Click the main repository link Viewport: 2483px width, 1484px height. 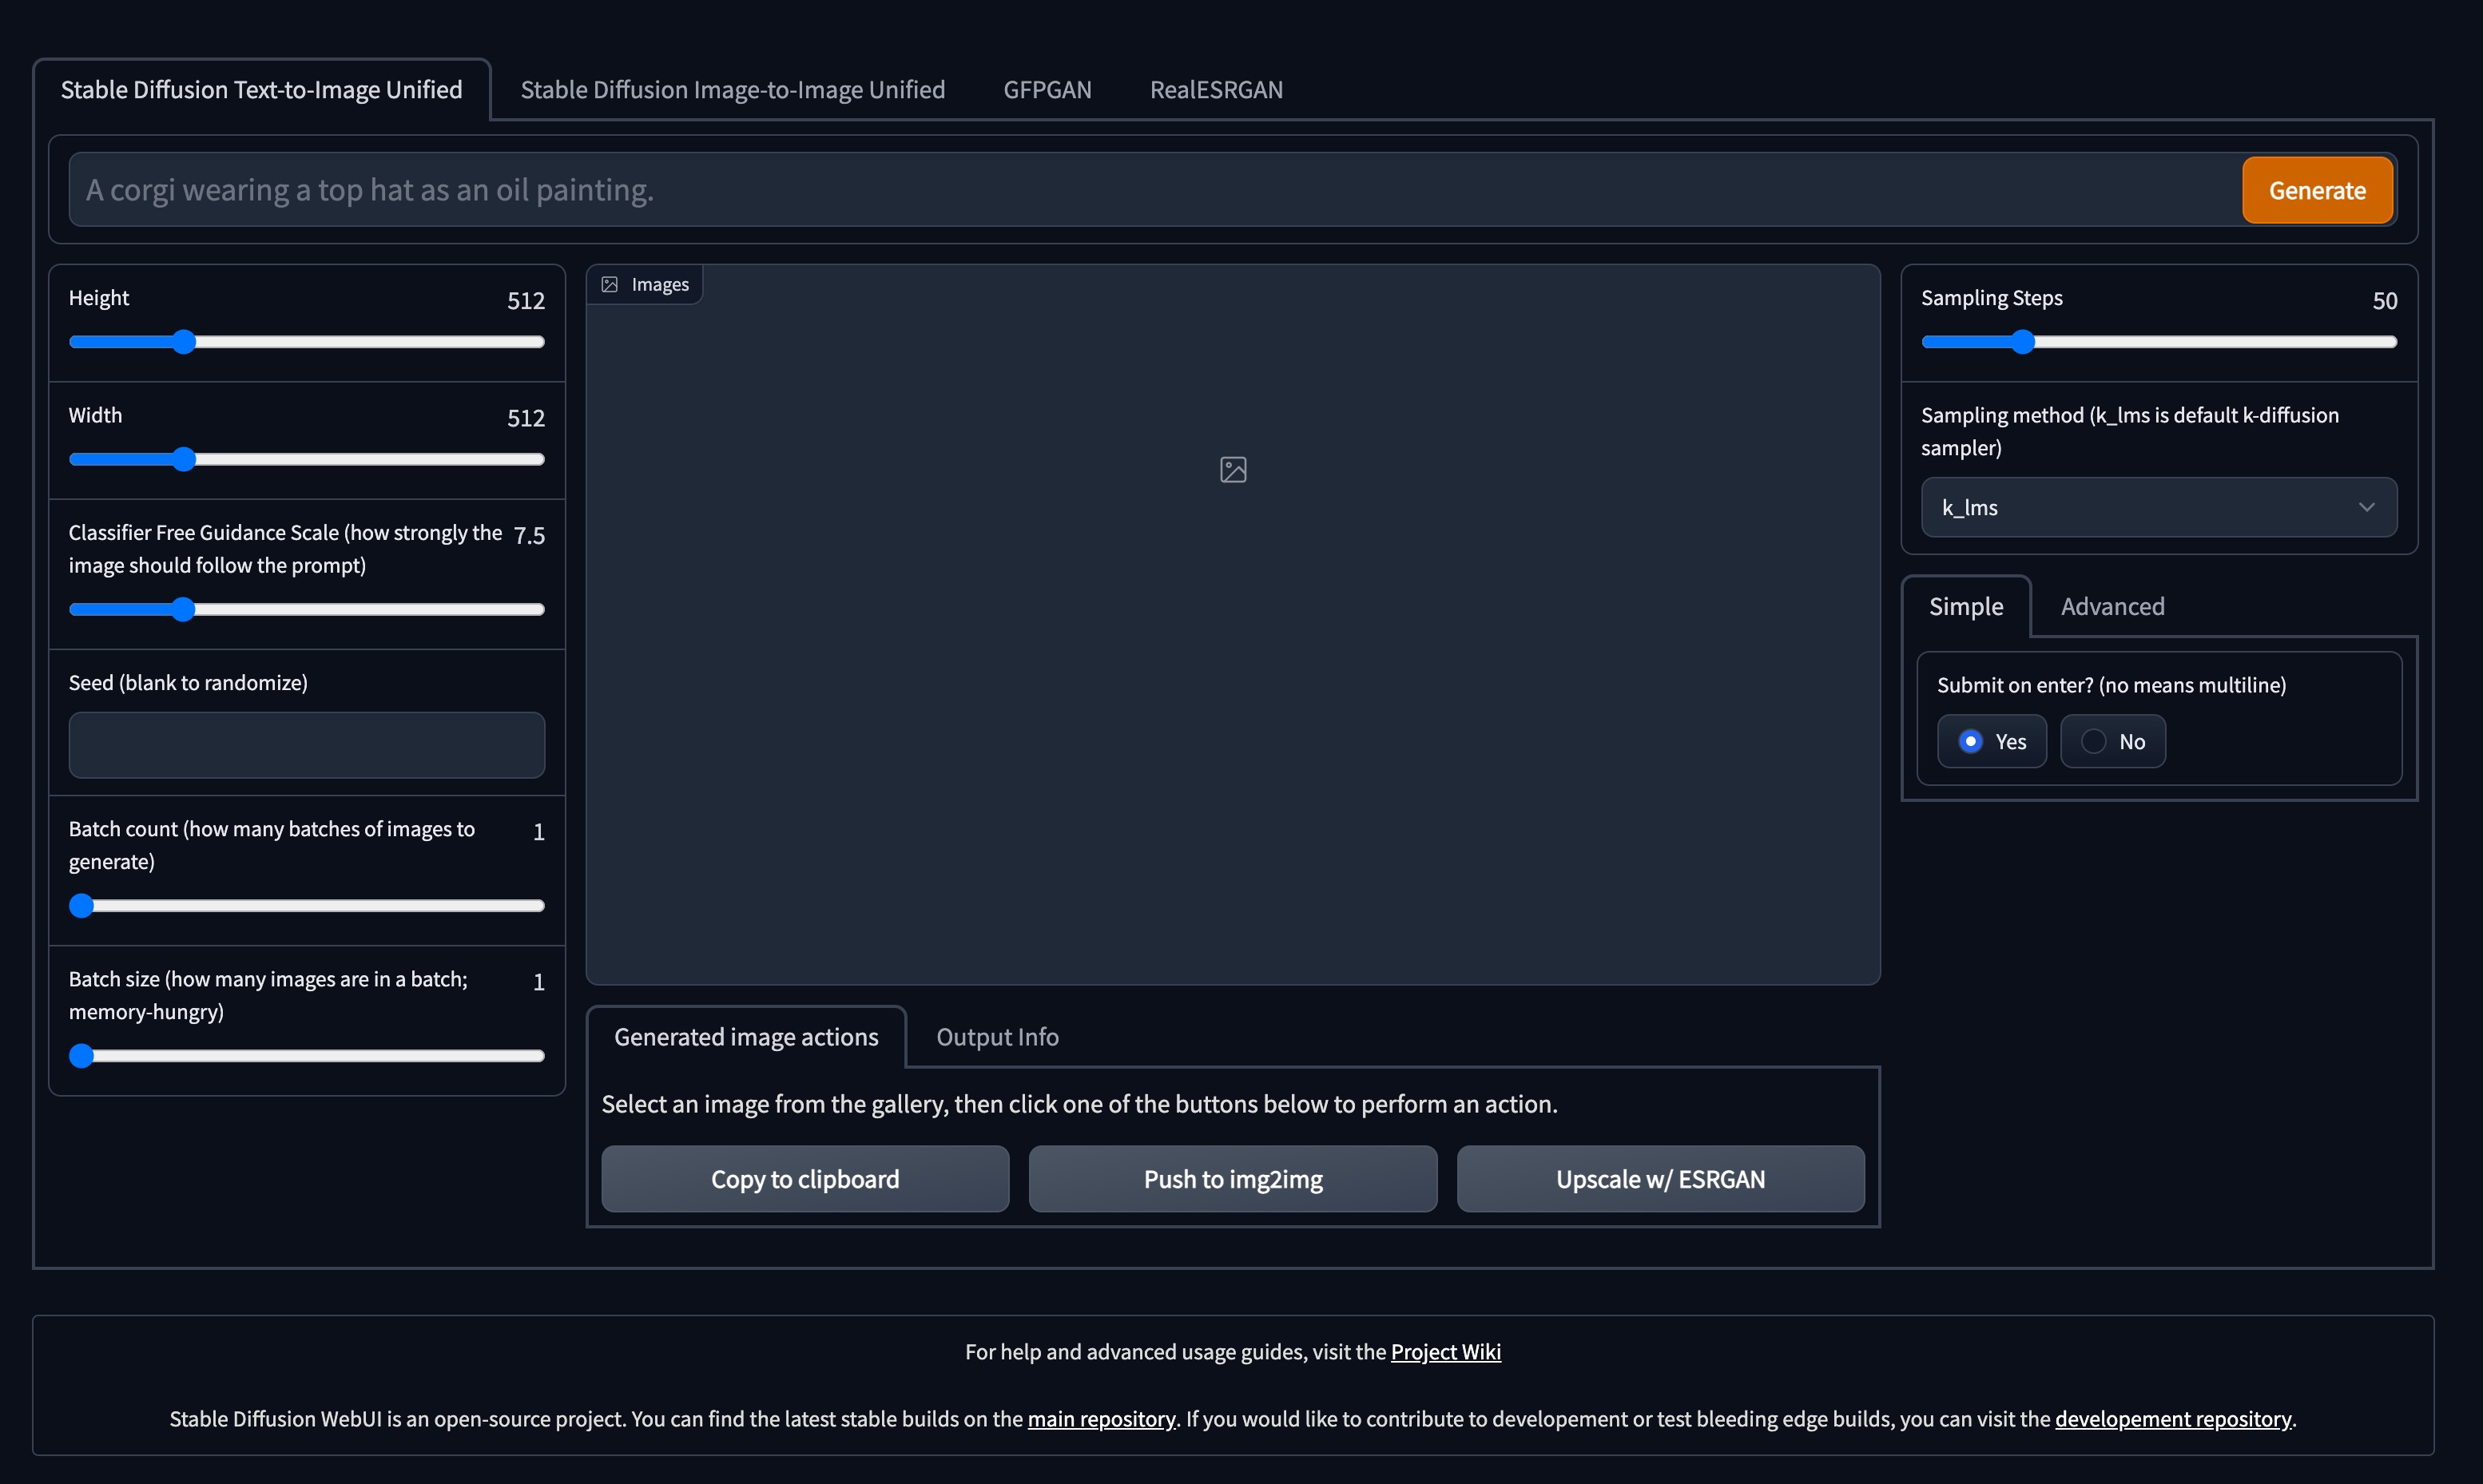click(x=1099, y=1419)
